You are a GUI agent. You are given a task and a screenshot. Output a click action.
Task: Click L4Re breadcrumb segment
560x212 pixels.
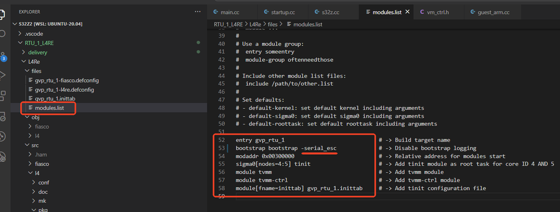255,24
